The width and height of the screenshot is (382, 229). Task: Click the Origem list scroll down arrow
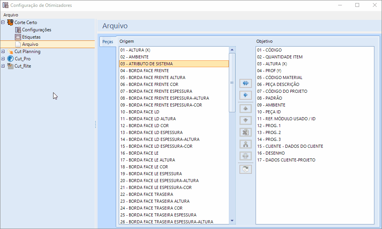click(x=232, y=221)
